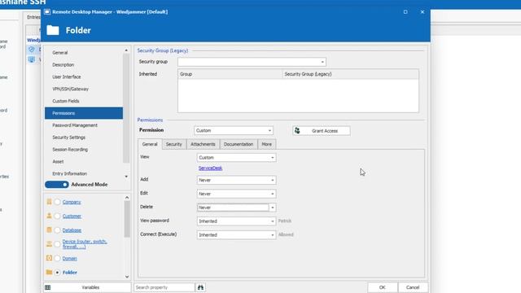Click the side menu scroll-down arrow
Viewport: 521px width, 293px height.
(x=126, y=177)
